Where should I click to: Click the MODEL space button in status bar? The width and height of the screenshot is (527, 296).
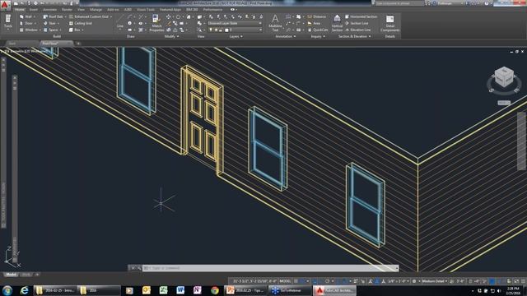(285, 281)
